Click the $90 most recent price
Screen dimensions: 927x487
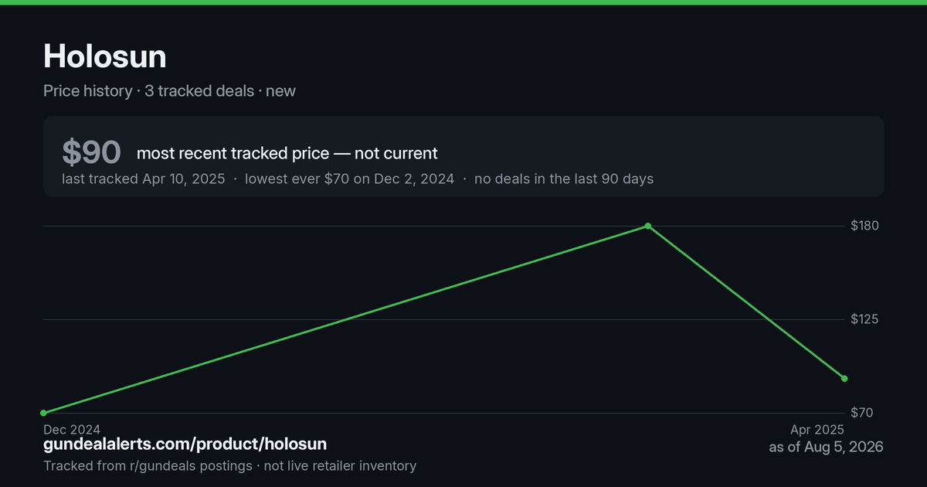[x=92, y=153]
